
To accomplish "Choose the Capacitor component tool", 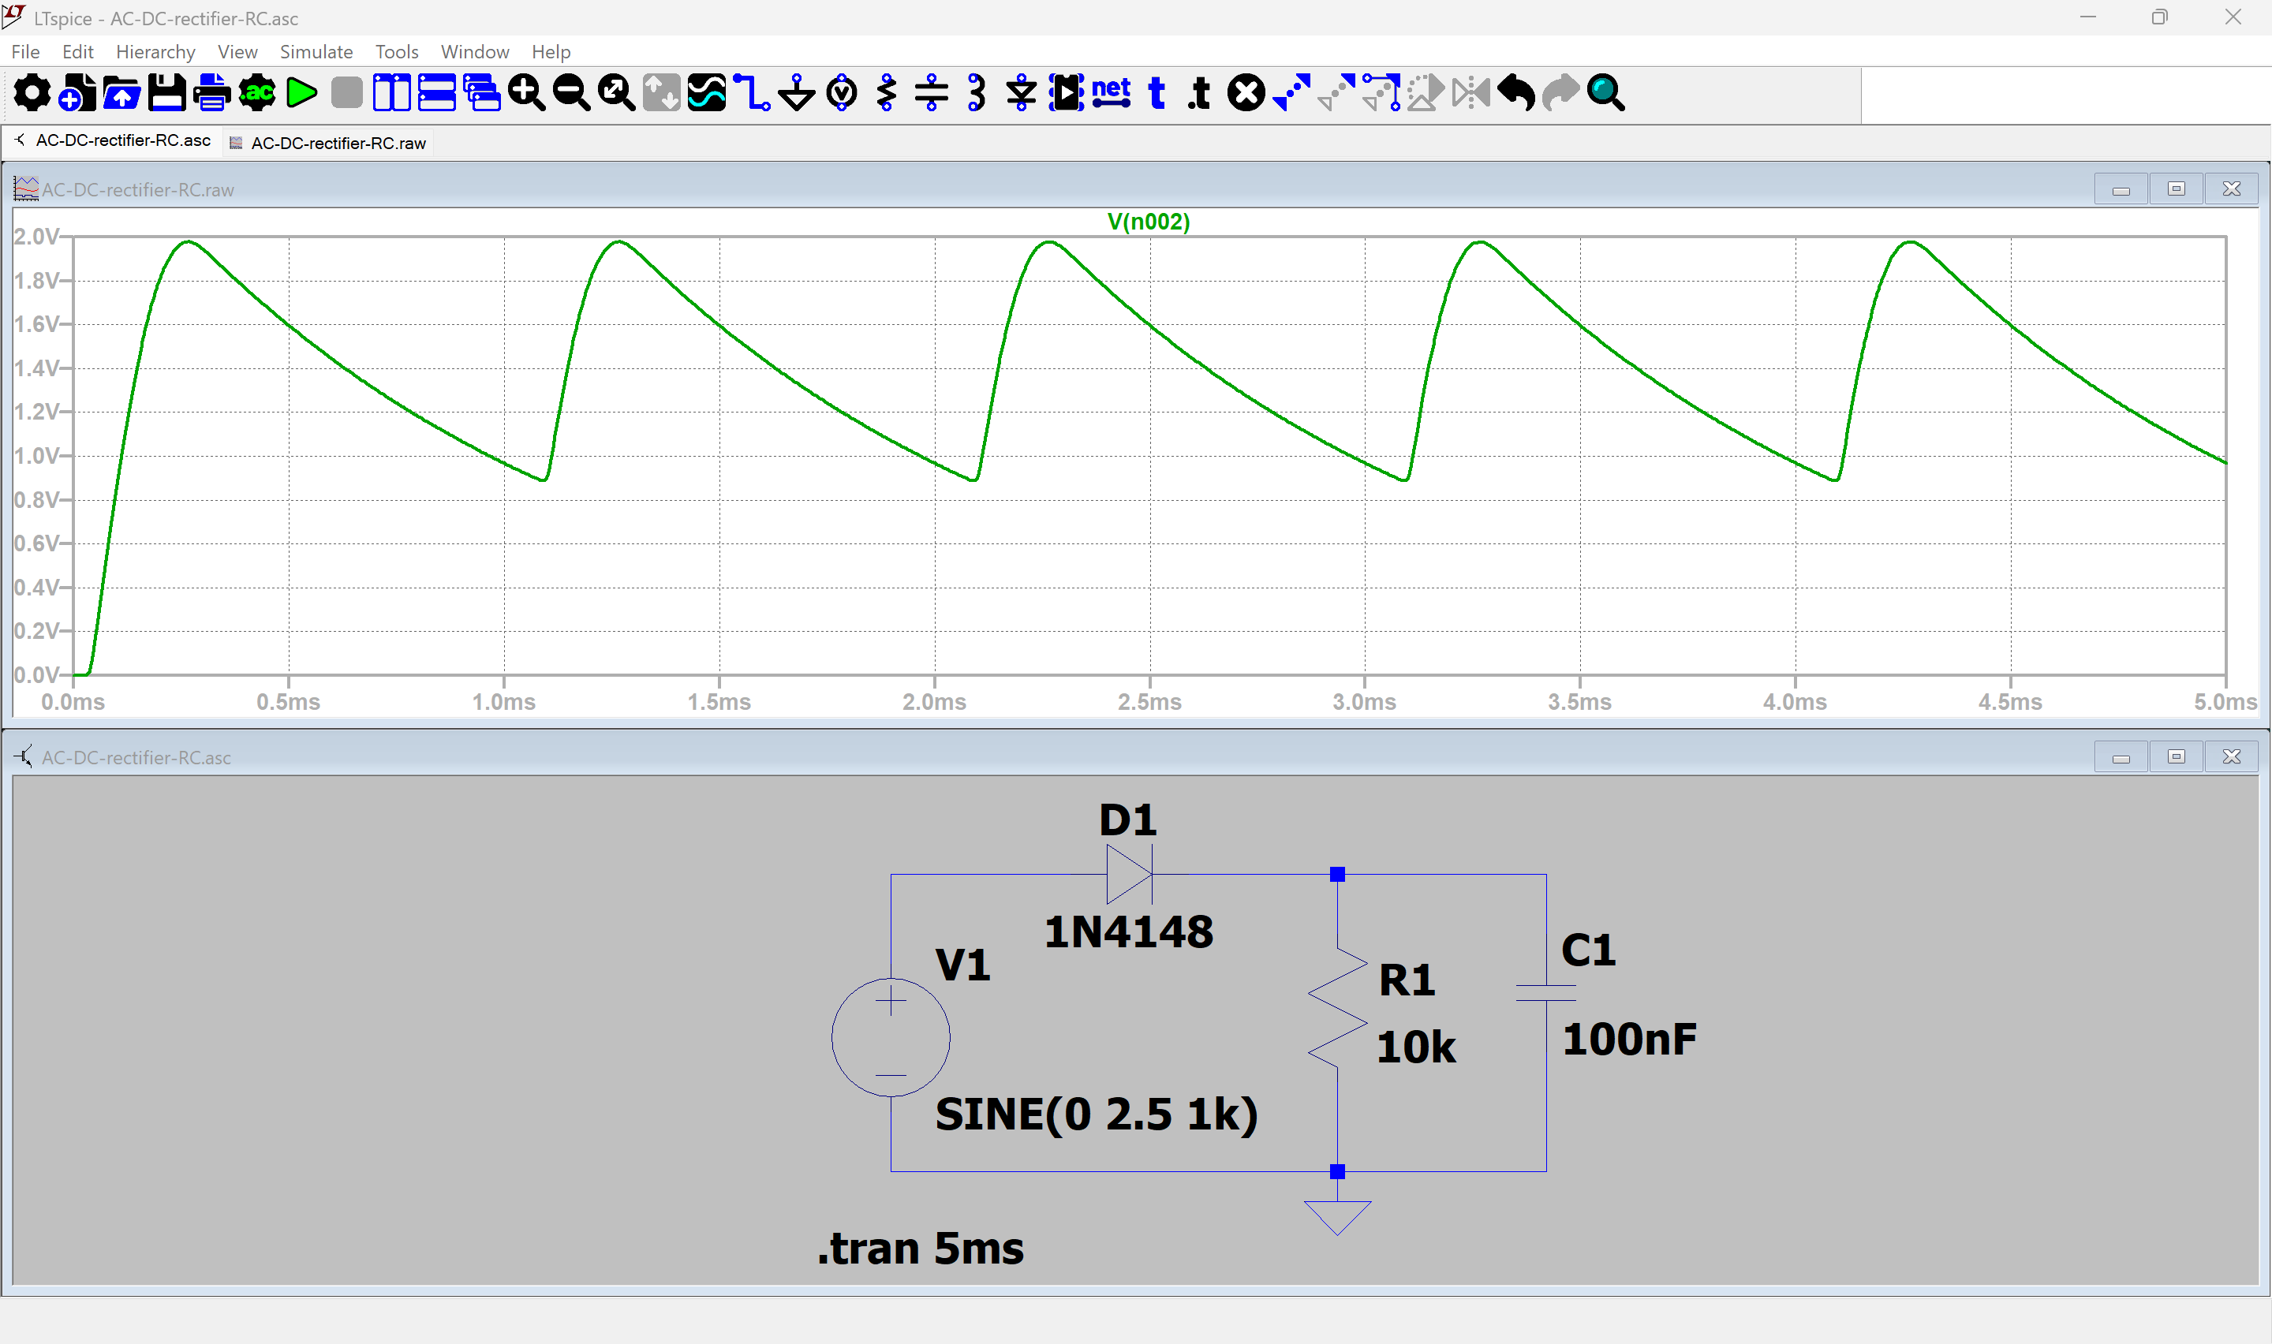I will [x=931, y=93].
